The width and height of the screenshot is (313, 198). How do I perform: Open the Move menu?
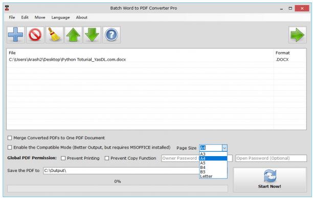coord(40,17)
